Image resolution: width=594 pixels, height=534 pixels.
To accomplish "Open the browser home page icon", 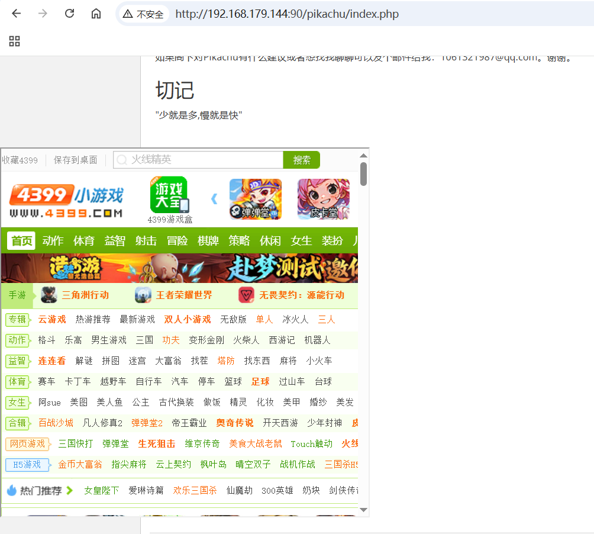I will point(96,14).
